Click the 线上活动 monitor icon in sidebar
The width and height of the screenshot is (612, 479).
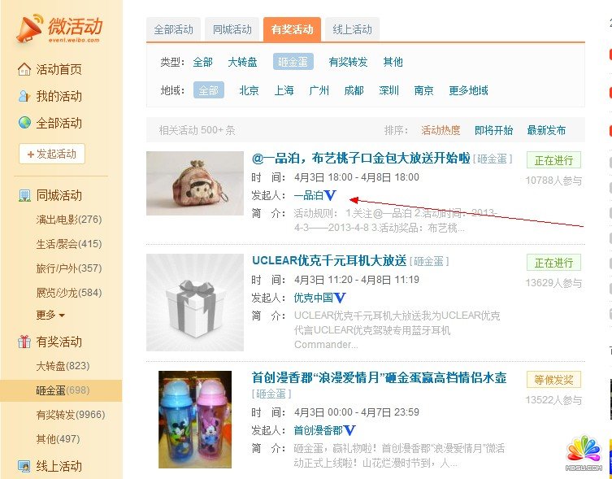tap(24, 466)
